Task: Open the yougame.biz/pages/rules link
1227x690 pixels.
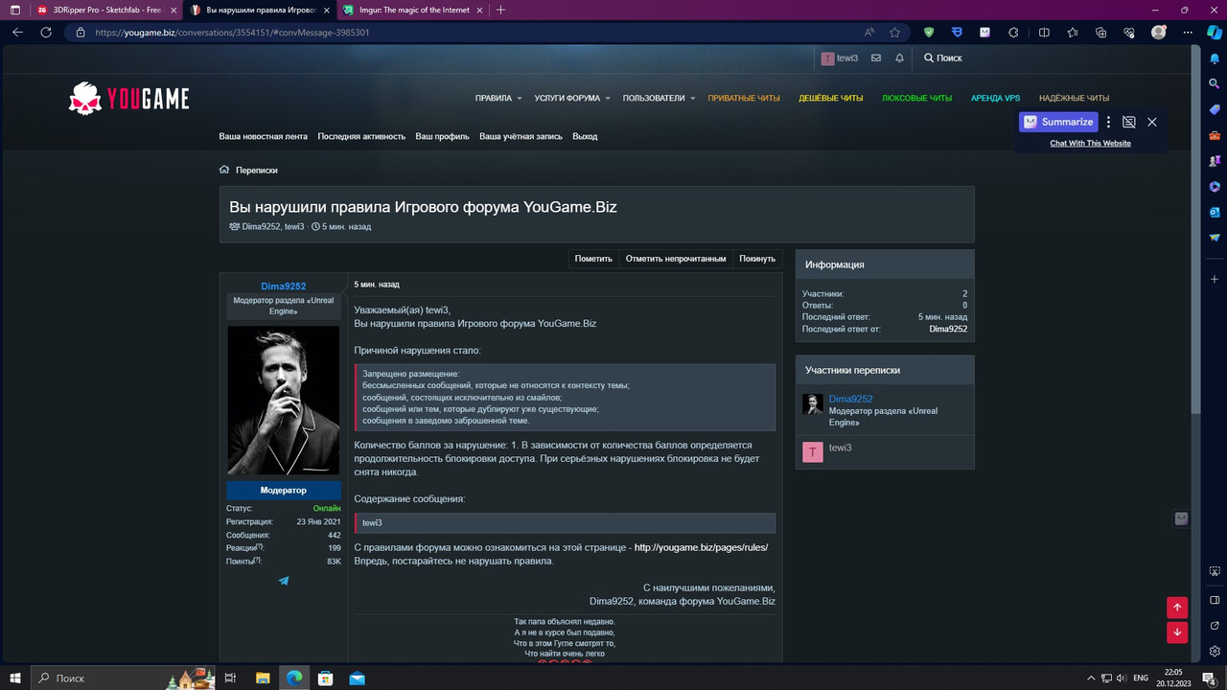Action: point(701,548)
